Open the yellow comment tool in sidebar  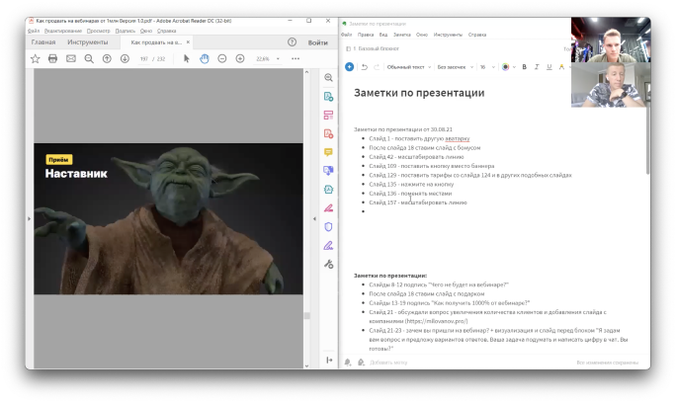(328, 152)
